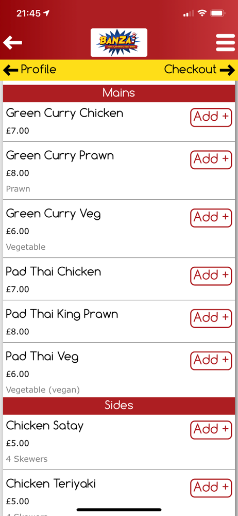Add Pad Thai Veg to order
The height and width of the screenshot is (516, 238).
(211, 361)
